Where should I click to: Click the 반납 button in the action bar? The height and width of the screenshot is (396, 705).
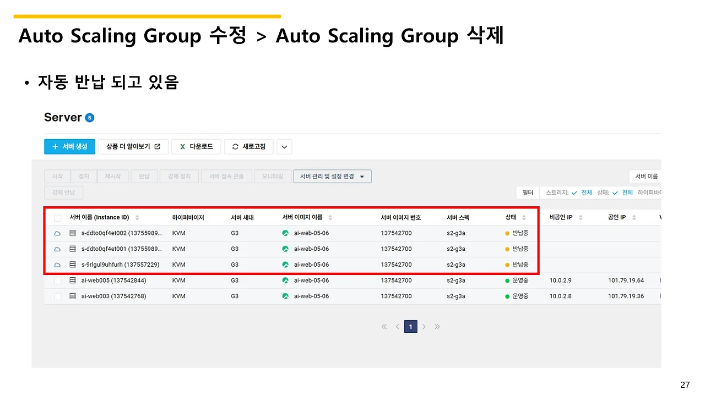144,177
